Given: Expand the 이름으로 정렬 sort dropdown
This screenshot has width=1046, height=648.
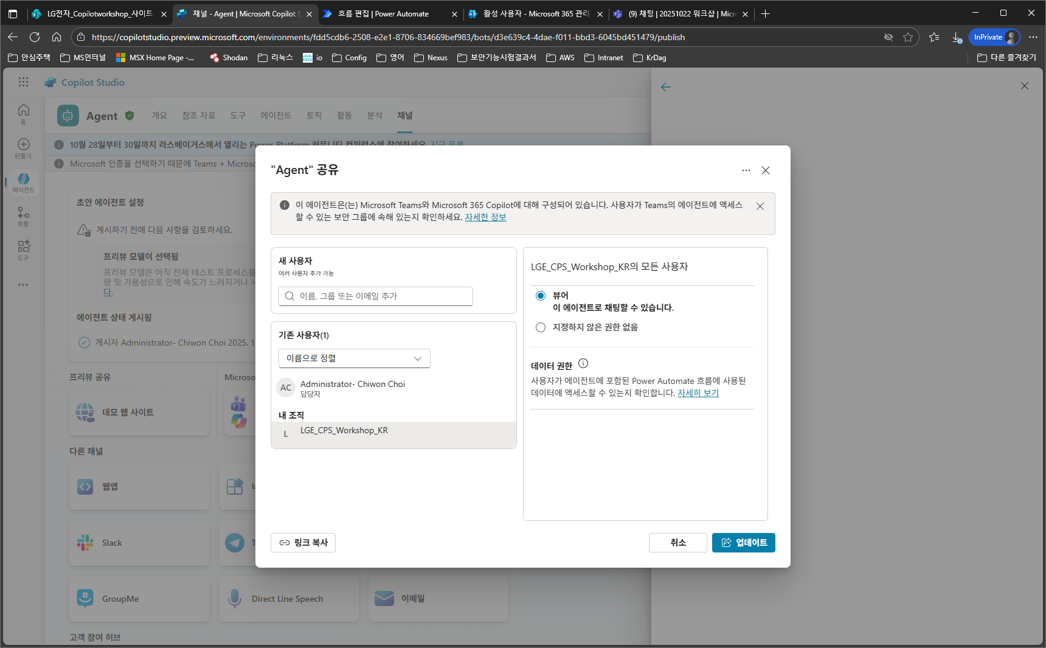Looking at the screenshot, I should tap(354, 358).
